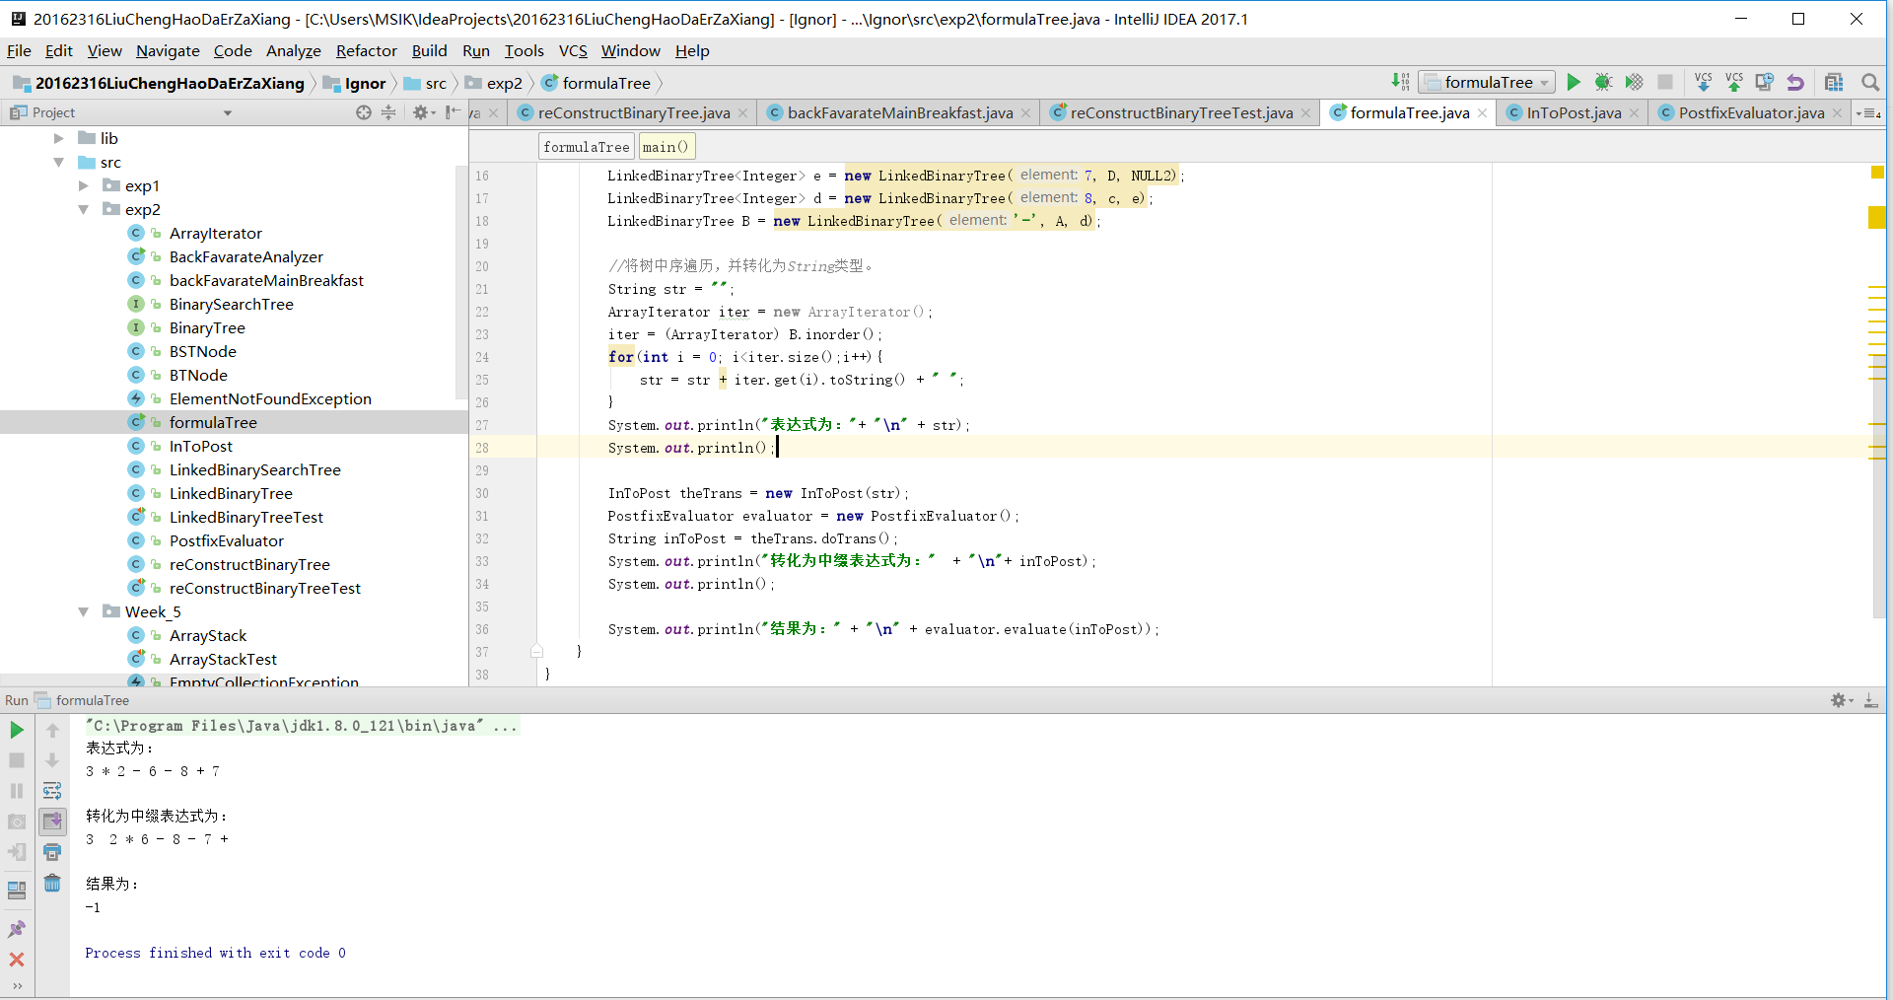Open the formulaTree run configuration dropdown
1893x1000 pixels.
point(1487,82)
